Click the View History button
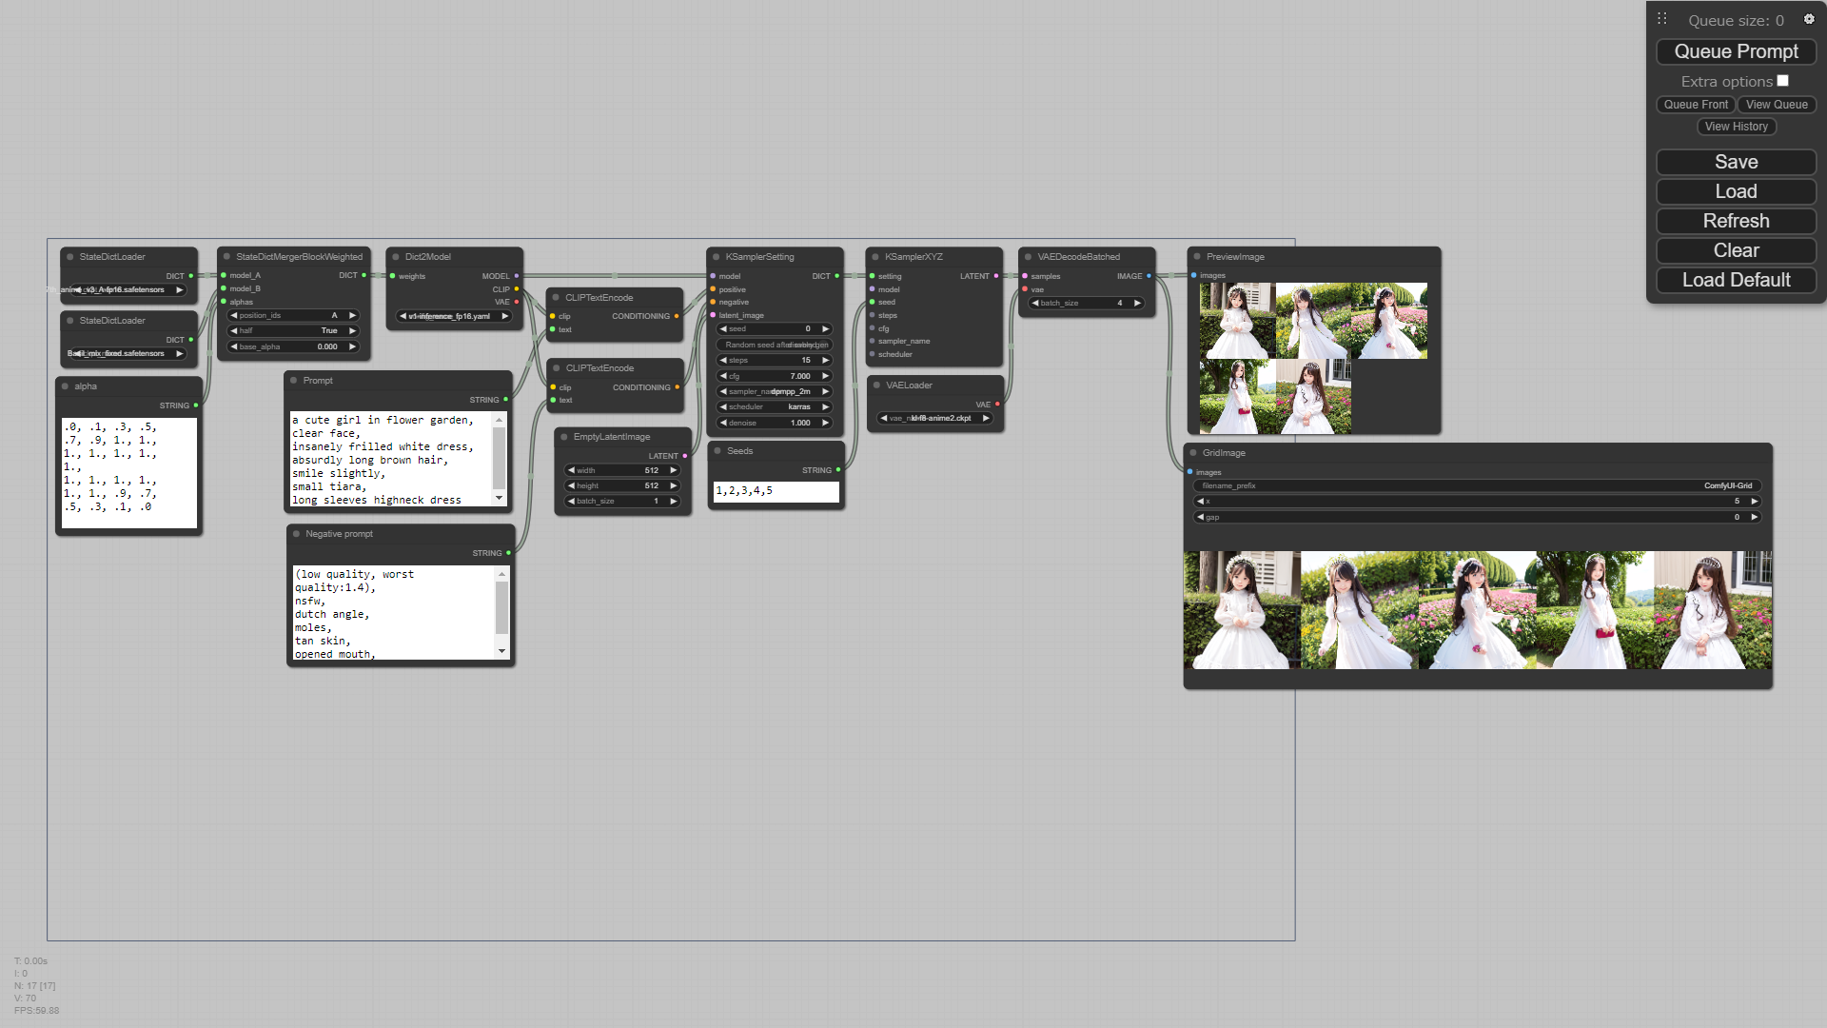 1736,127
